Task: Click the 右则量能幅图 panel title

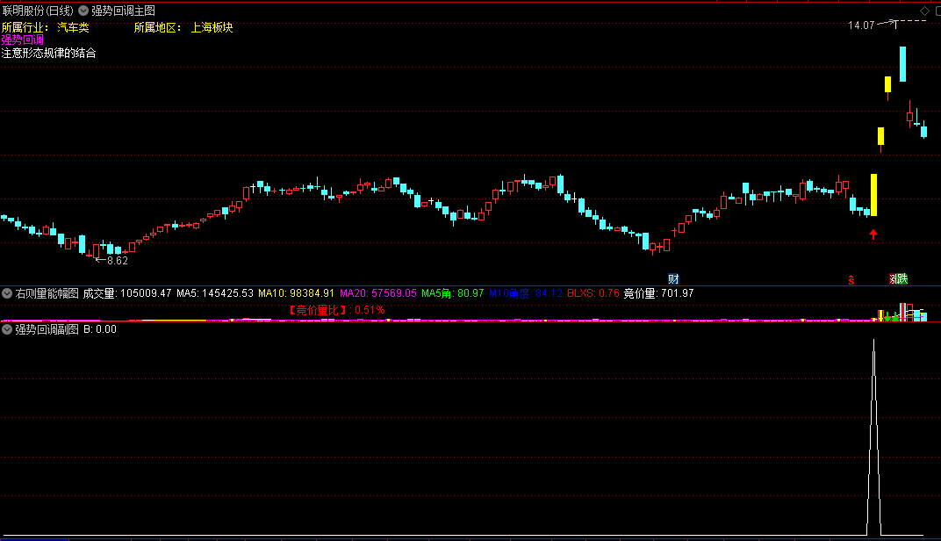Action: coord(47,293)
